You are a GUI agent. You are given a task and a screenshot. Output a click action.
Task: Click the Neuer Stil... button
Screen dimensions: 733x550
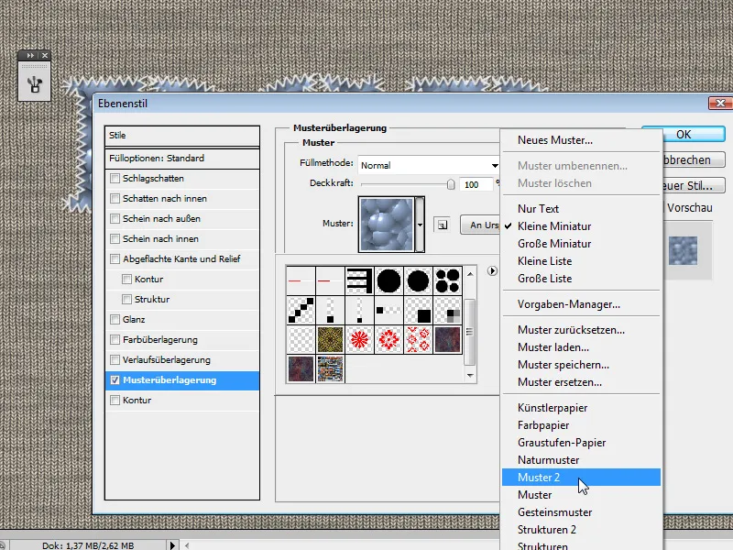(x=694, y=186)
